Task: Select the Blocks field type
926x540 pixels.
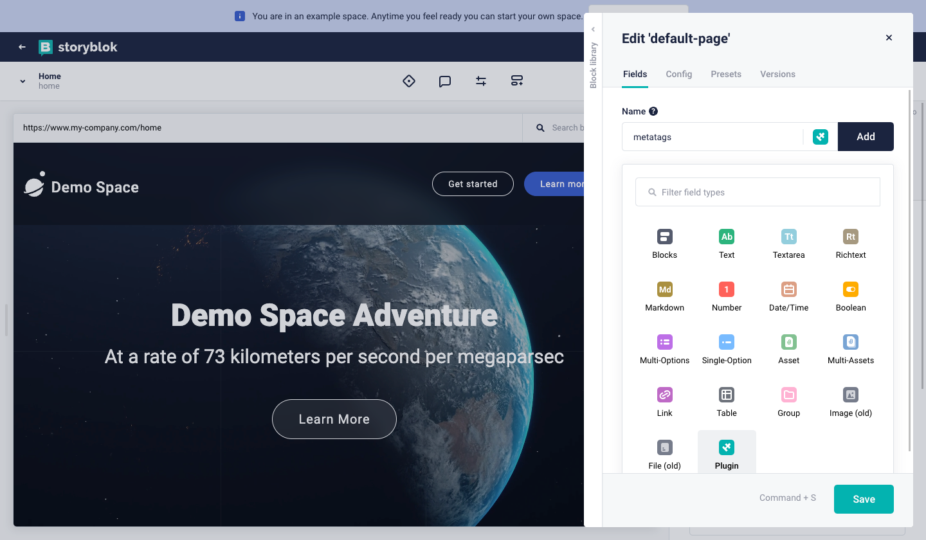Action: (x=664, y=244)
